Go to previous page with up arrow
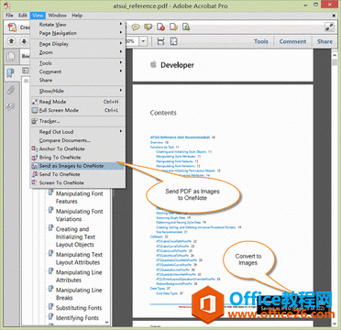Viewport: 341px width, 330px height. click(x=11, y=41)
